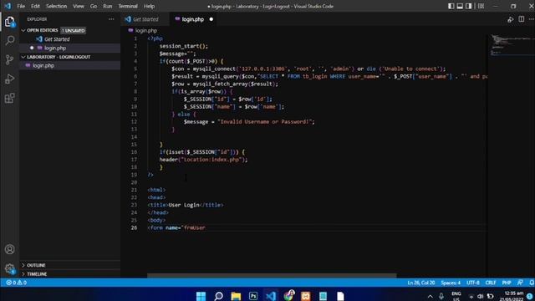The height and width of the screenshot is (301, 535).
Task: Toggle the bottom panel layout icon
Action: pos(460,6)
